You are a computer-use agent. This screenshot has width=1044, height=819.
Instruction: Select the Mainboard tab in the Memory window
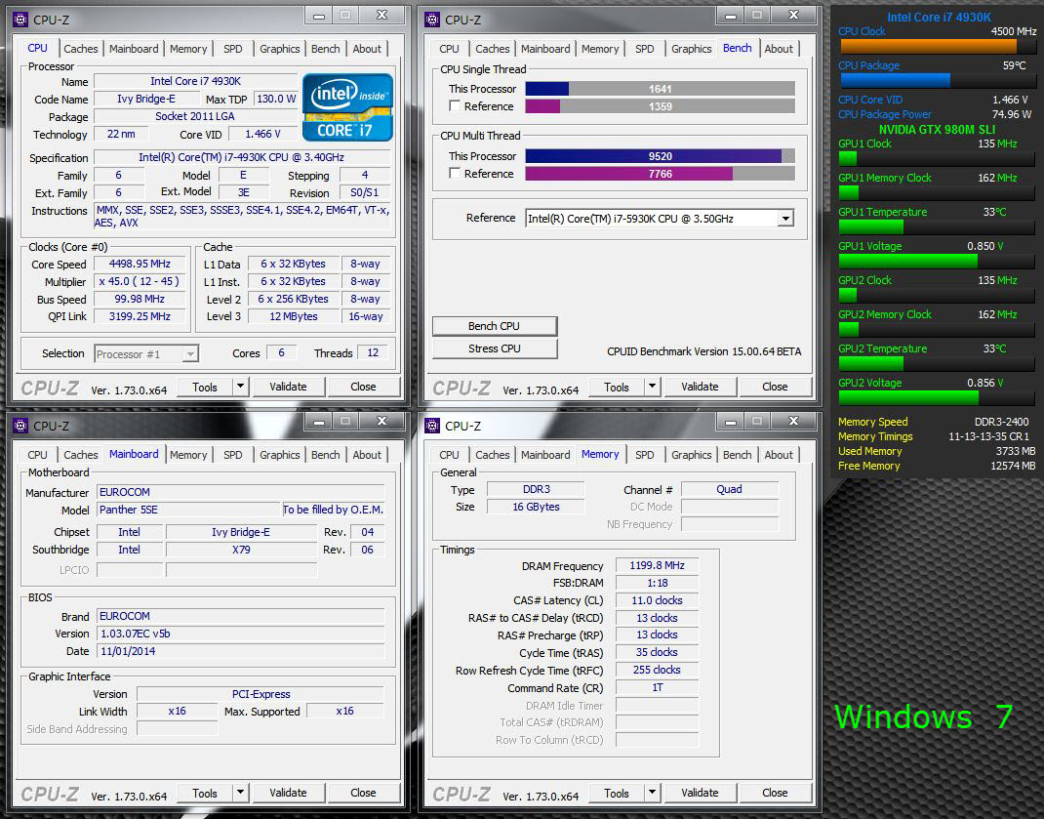tap(545, 455)
